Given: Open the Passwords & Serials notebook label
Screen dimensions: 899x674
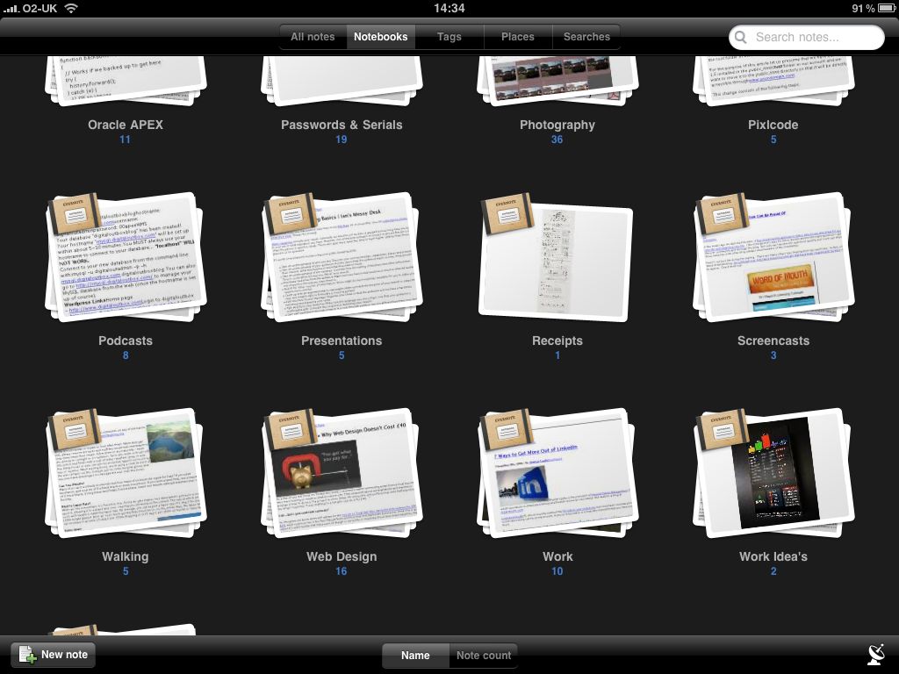Looking at the screenshot, I should [x=342, y=125].
